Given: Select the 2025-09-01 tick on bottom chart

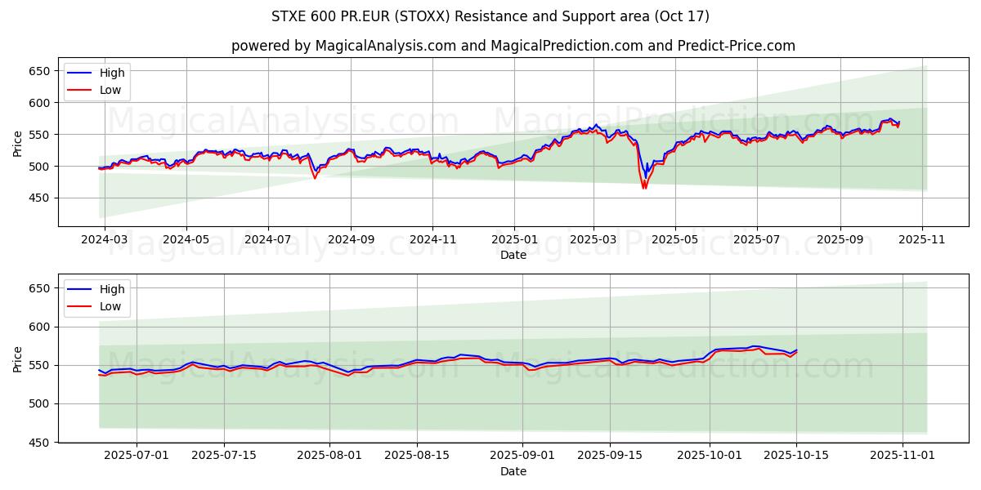Looking at the screenshot, I should point(522,456).
